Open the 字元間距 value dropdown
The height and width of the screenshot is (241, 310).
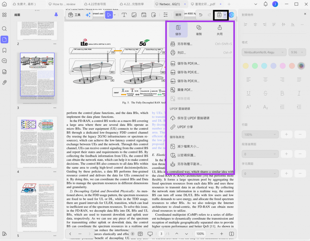(260, 174)
